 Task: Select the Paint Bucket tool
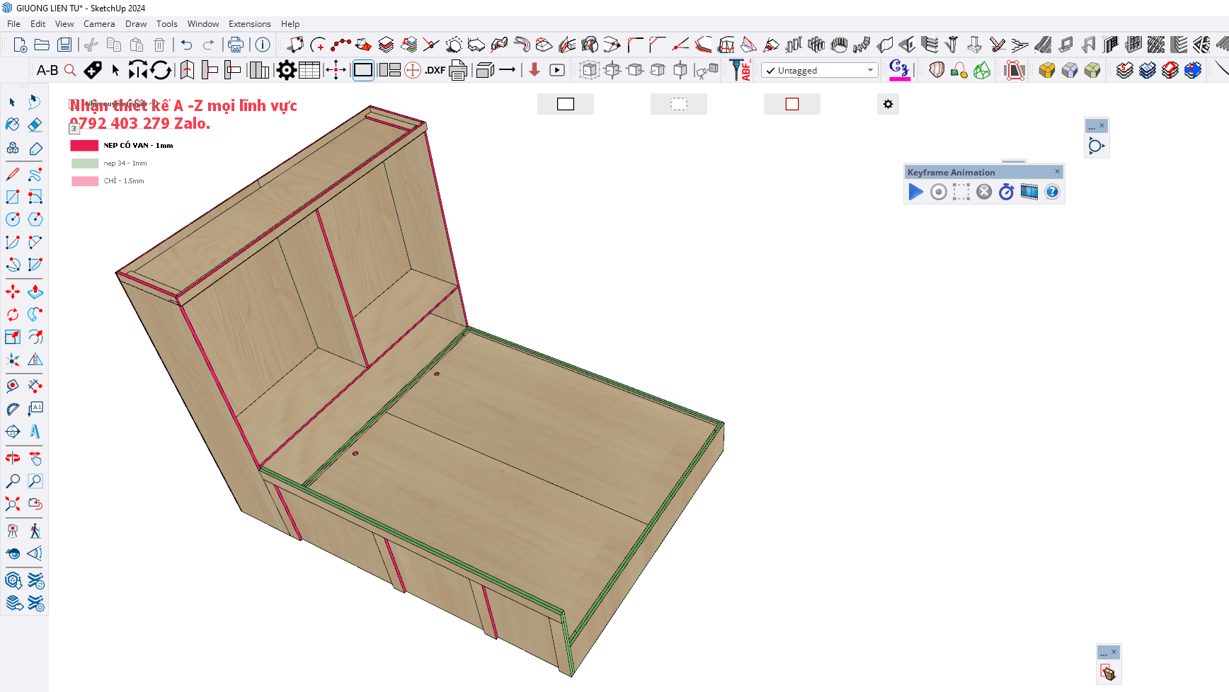point(13,125)
